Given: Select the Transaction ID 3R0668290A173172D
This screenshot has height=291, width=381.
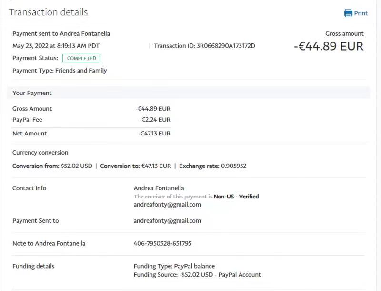Looking at the screenshot, I should pos(226,46).
